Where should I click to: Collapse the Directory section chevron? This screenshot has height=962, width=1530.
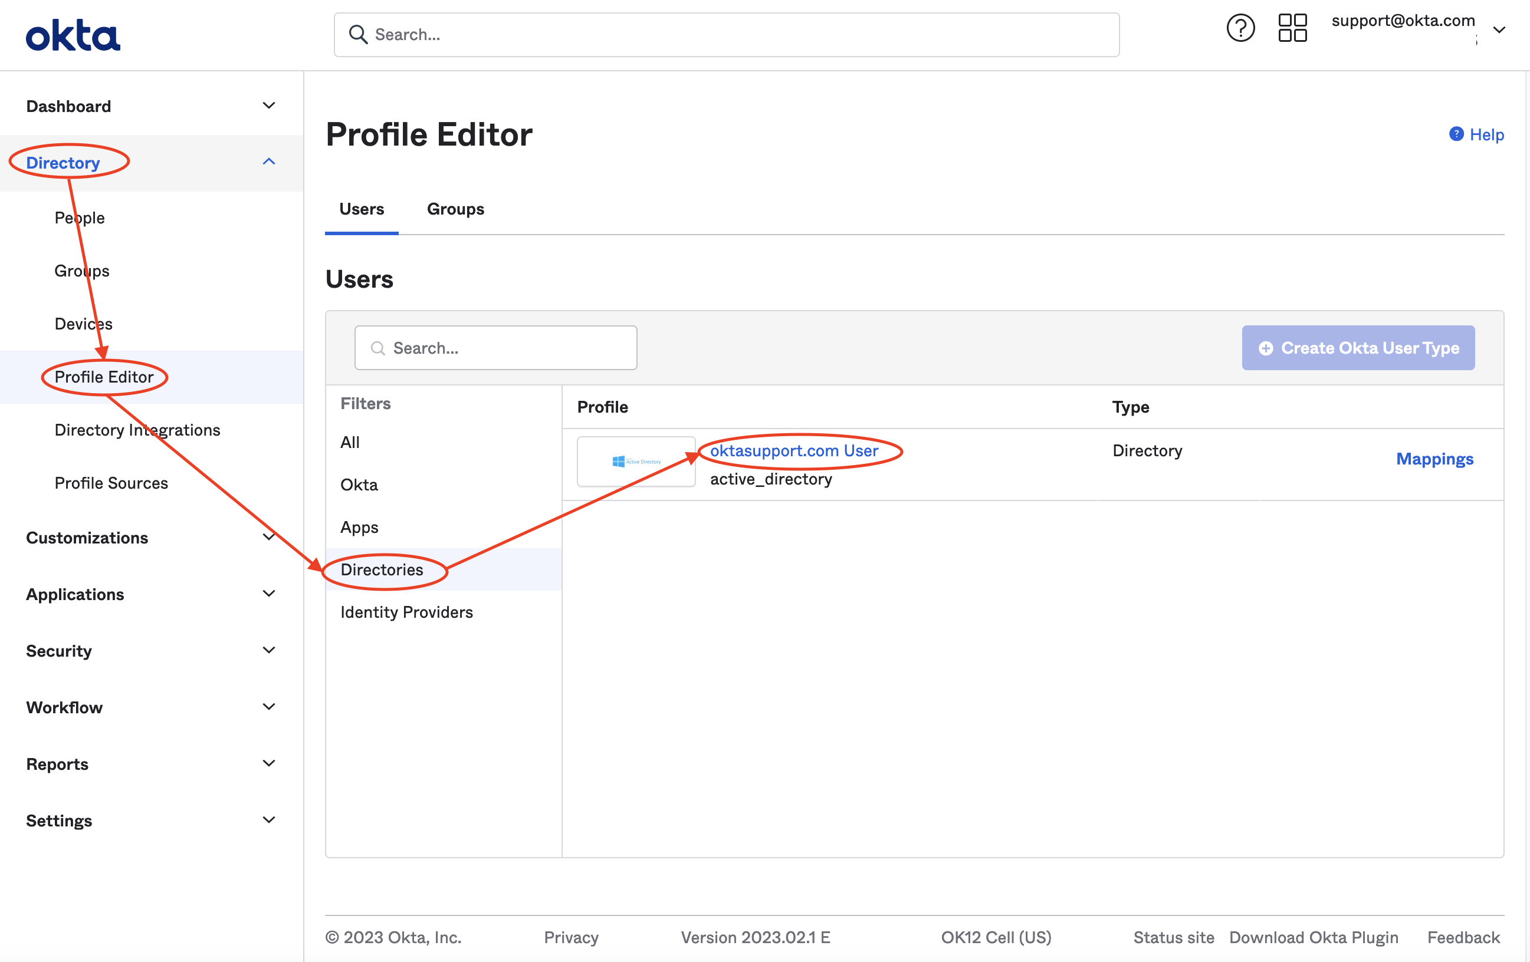tap(270, 162)
